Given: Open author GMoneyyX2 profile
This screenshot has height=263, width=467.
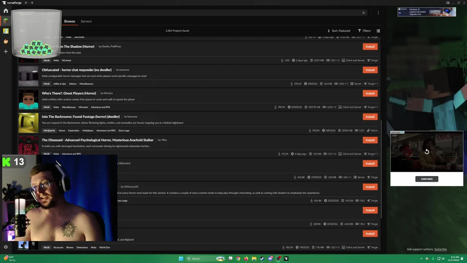Looking at the screenshot, I should pos(131,187).
